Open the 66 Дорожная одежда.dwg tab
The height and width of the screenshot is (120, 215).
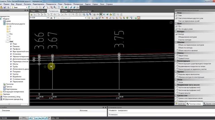pyautogui.click(x=81, y=11)
